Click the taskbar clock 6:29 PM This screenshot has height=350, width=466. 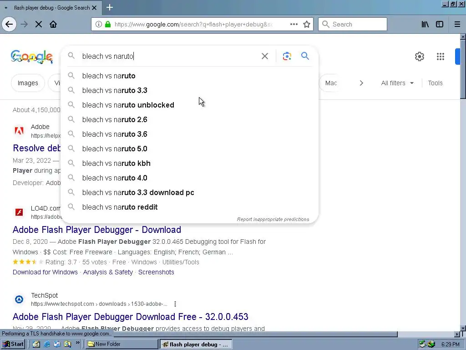pos(450,345)
